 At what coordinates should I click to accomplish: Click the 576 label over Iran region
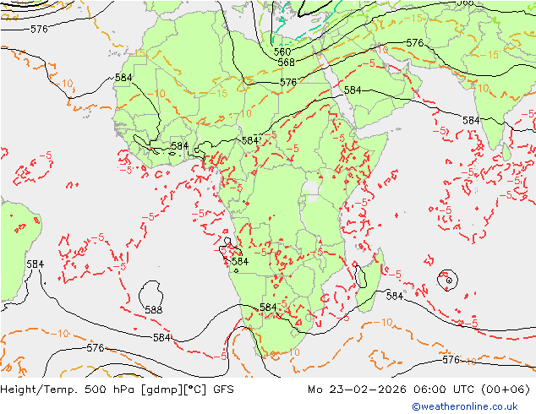coord(414,43)
